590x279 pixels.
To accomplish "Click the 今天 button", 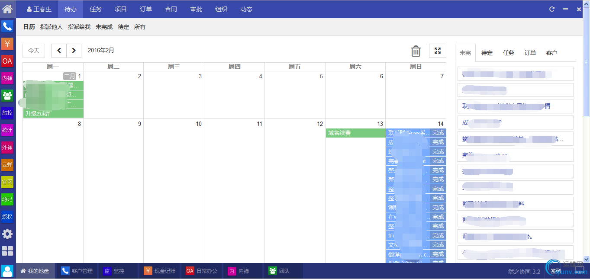I will click(x=34, y=51).
